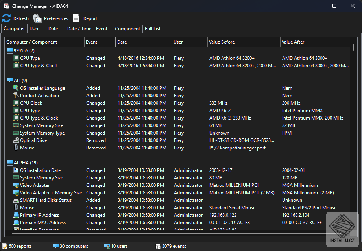Click the SMART Hard Disks Status icon
Screen dimensions: 362x251
coord(16,200)
